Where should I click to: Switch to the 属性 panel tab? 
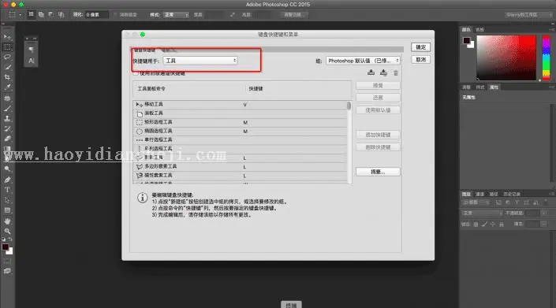point(494,87)
